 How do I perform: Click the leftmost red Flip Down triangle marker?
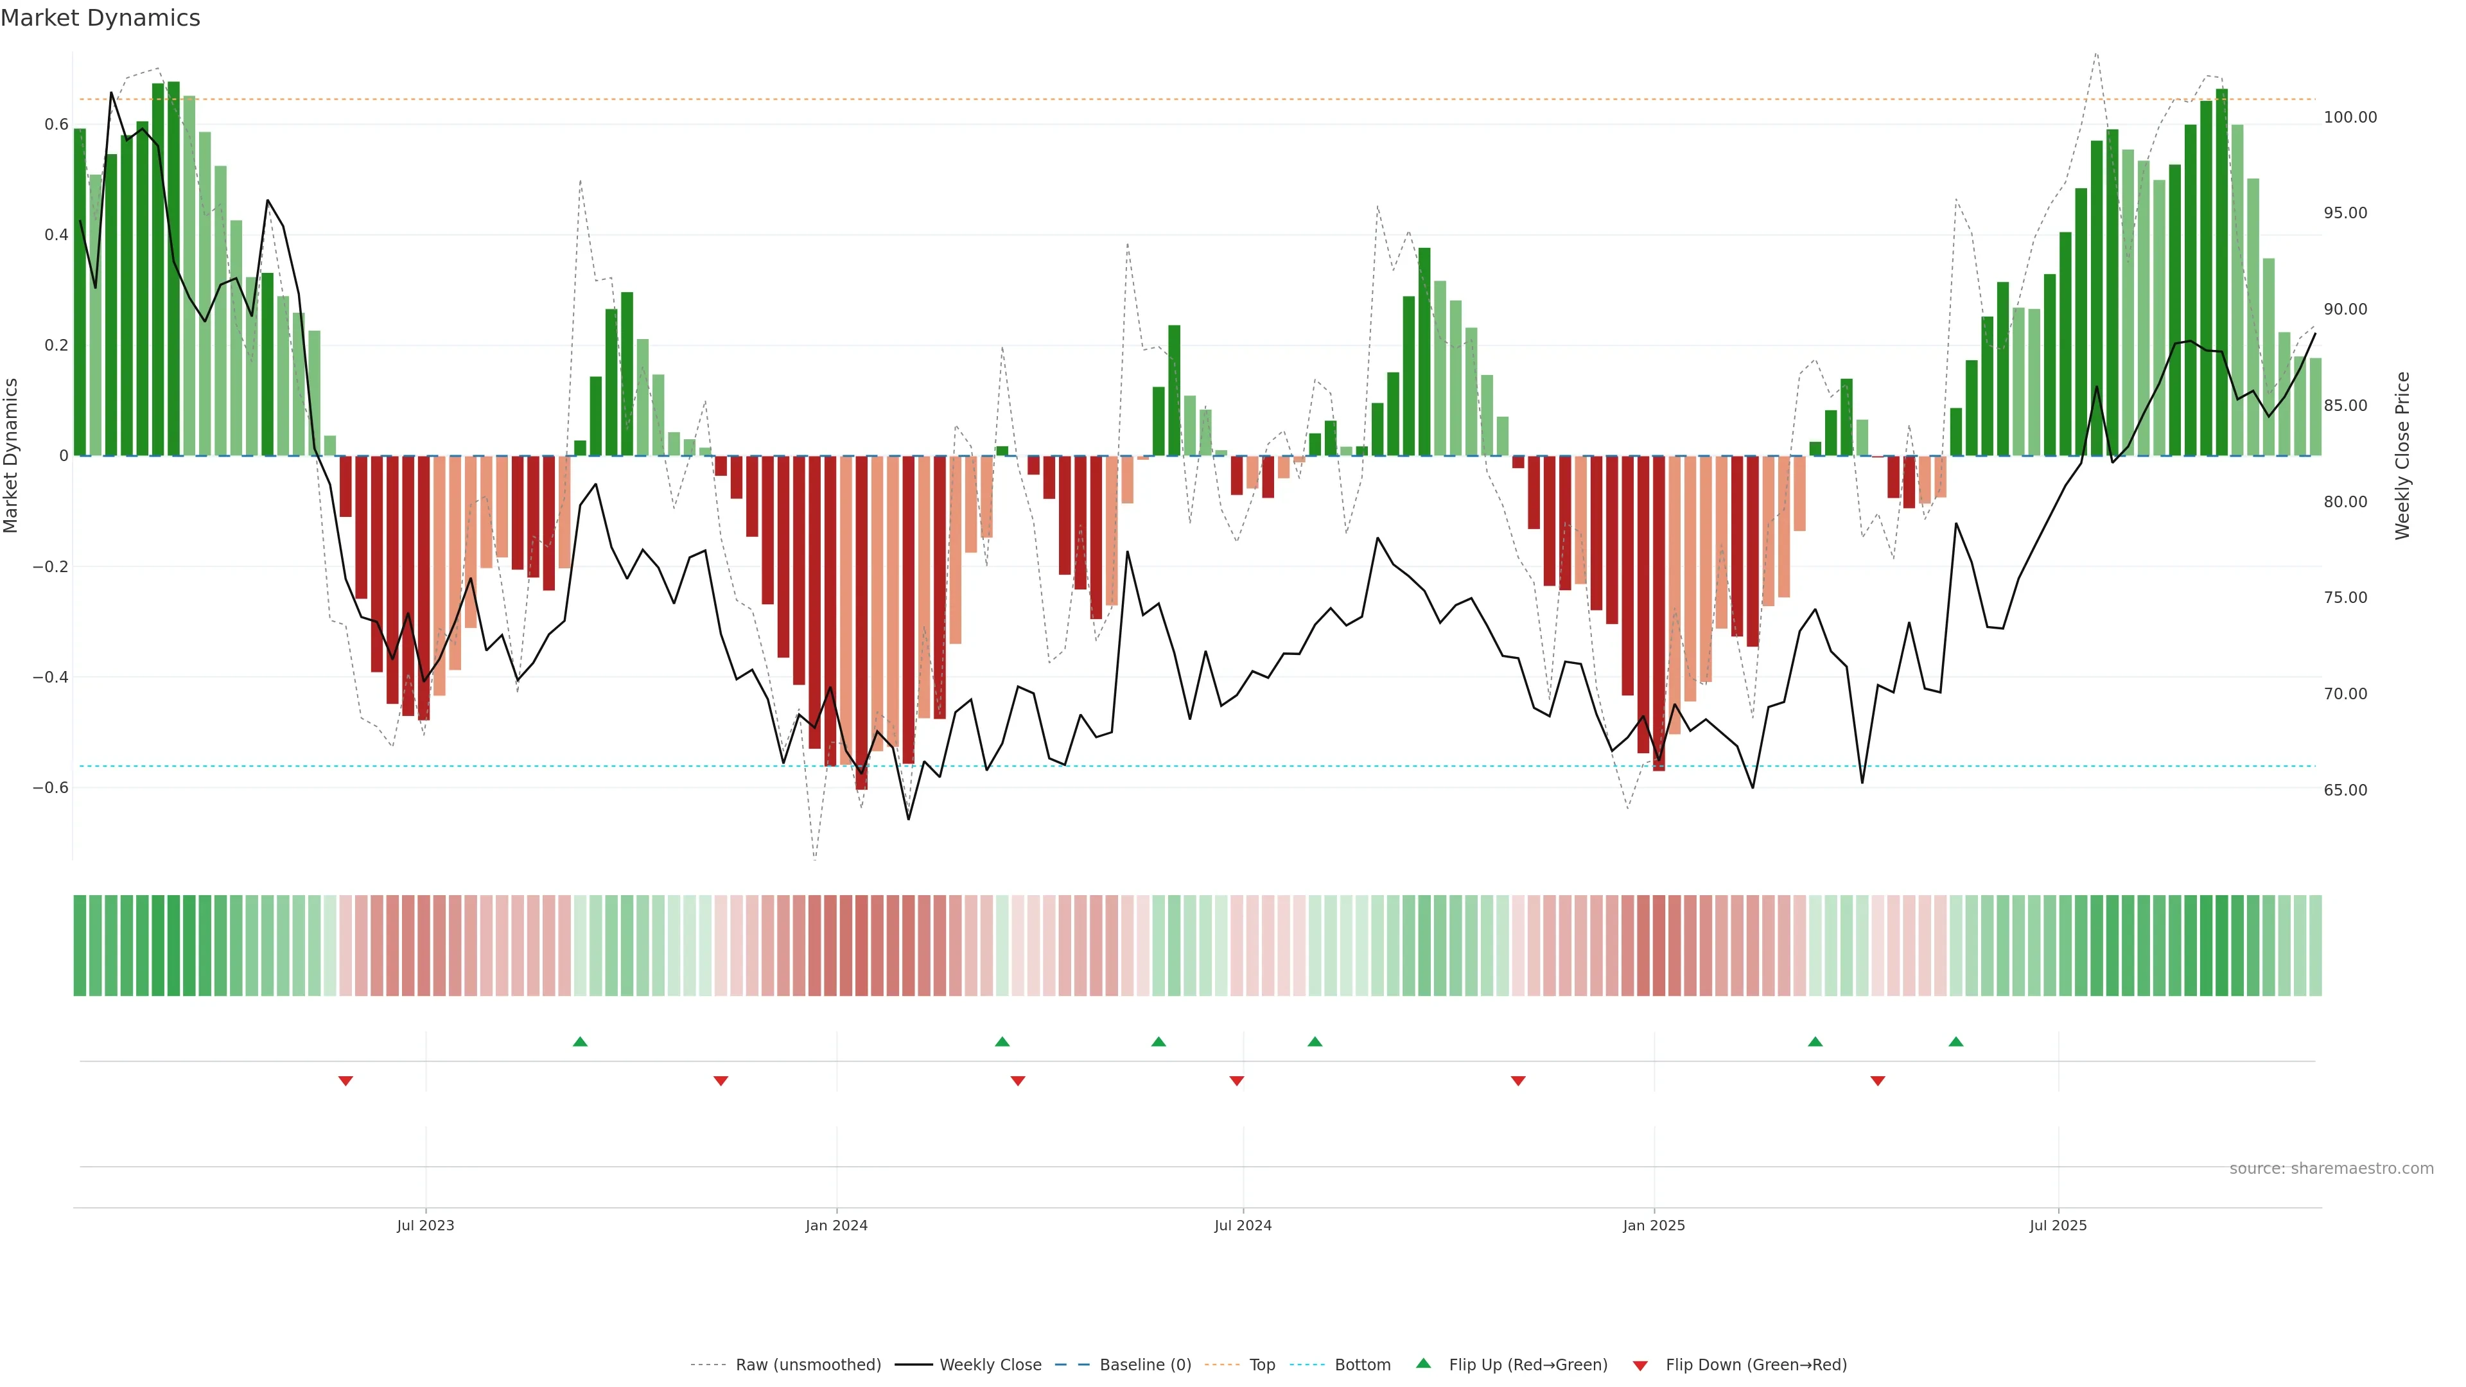pos(345,1081)
